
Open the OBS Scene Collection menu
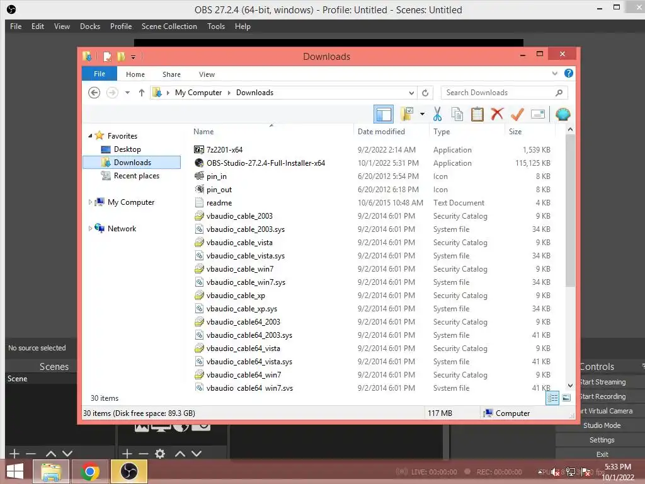[x=169, y=26]
